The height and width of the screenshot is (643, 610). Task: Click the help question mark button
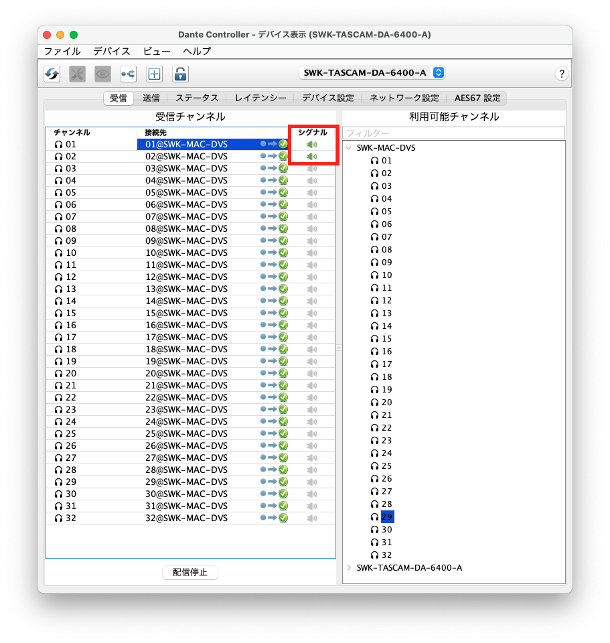[562, 74]
